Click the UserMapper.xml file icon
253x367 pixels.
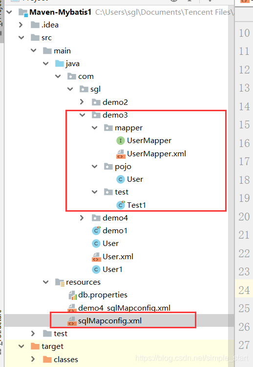pos(121,154)
